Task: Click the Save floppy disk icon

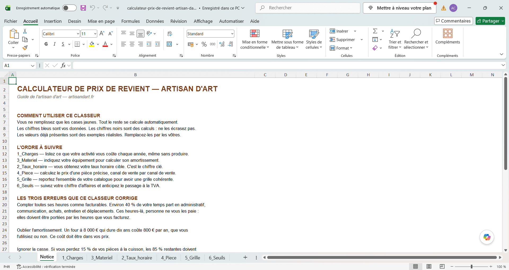Action: pyautogui.click(x=83, y=8)
